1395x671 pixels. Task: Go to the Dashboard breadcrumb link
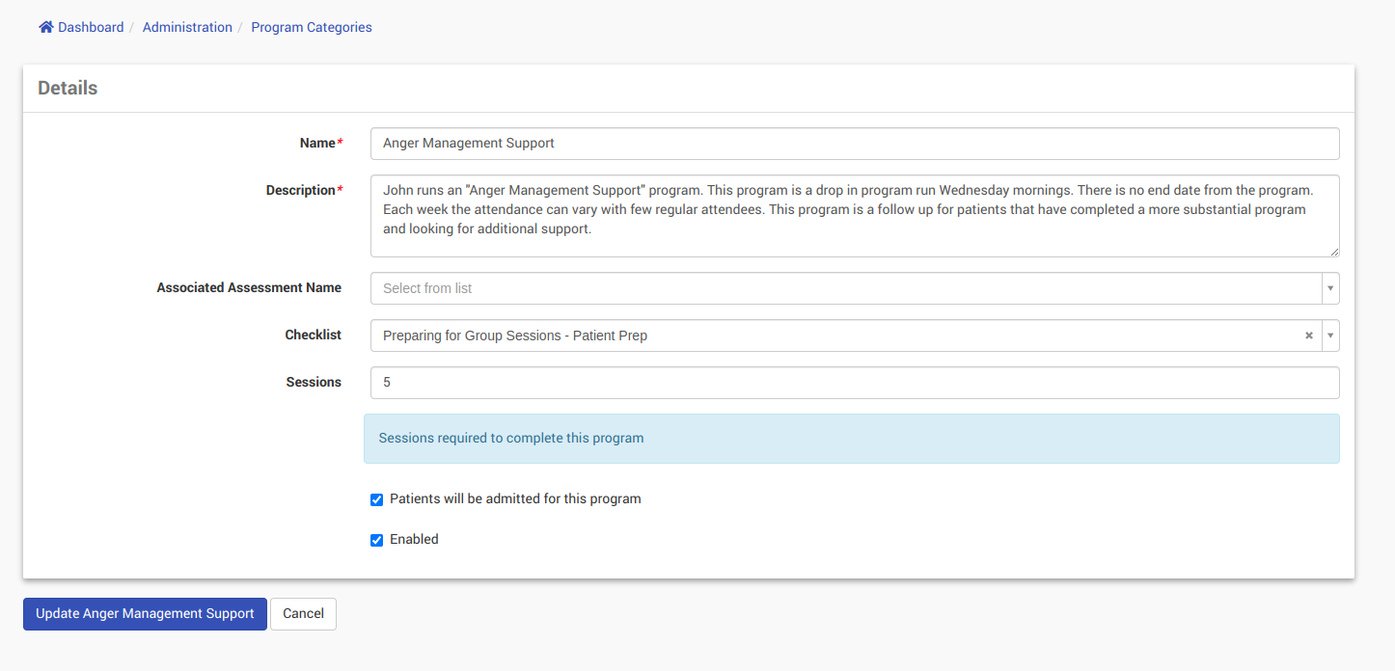[x=91, y=28]
